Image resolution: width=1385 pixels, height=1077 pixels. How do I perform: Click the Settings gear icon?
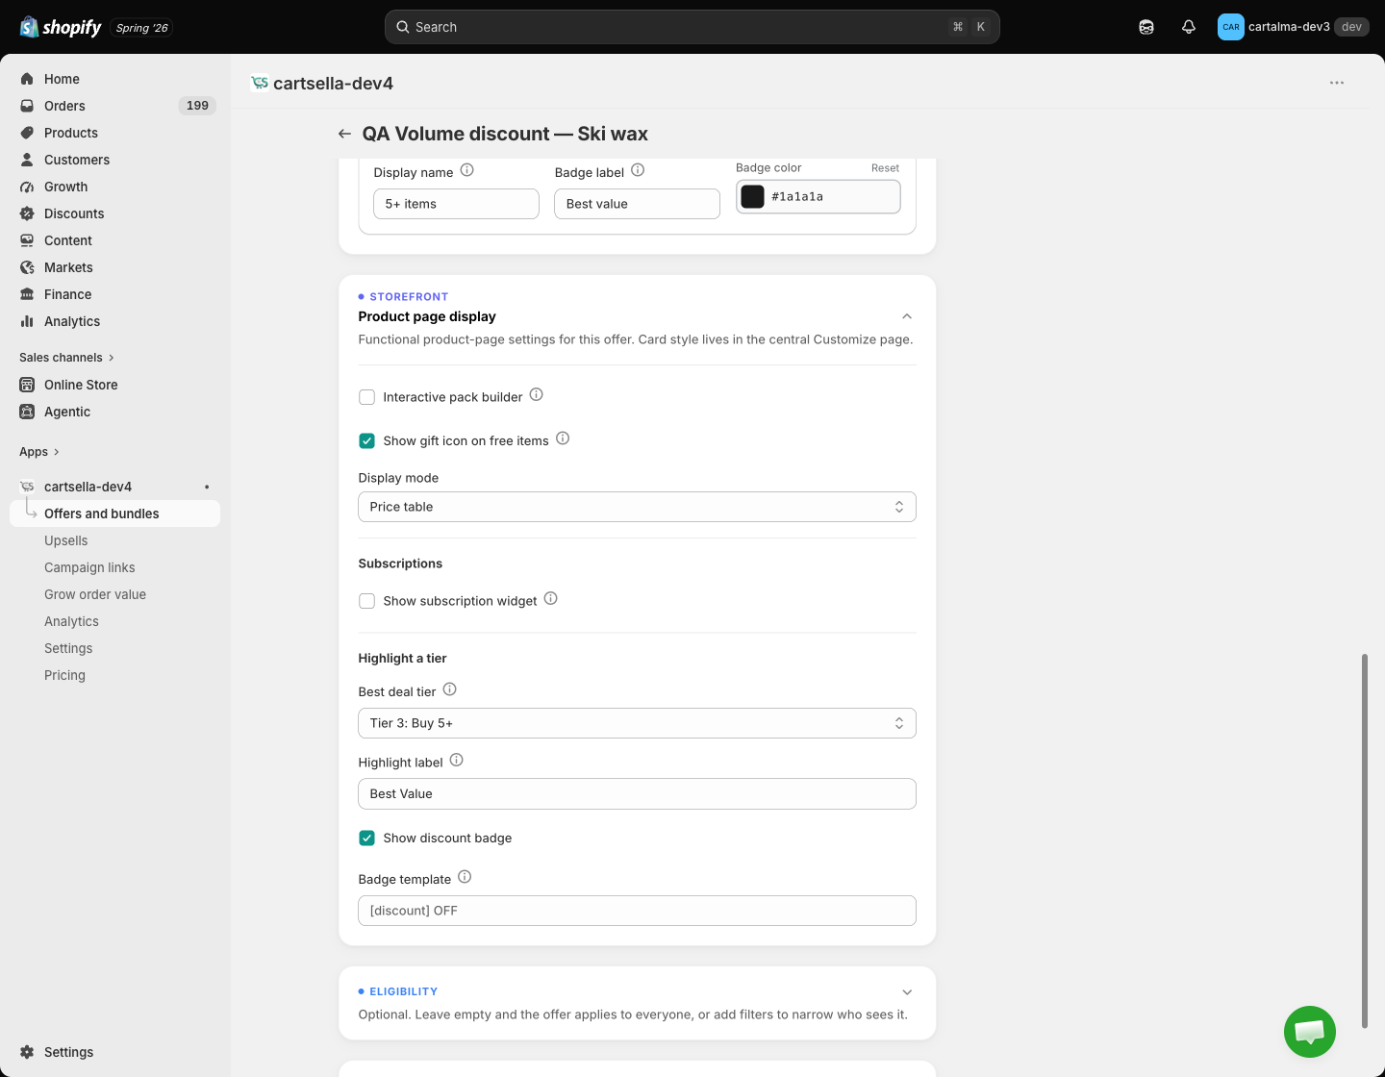tap(27, 1052)
